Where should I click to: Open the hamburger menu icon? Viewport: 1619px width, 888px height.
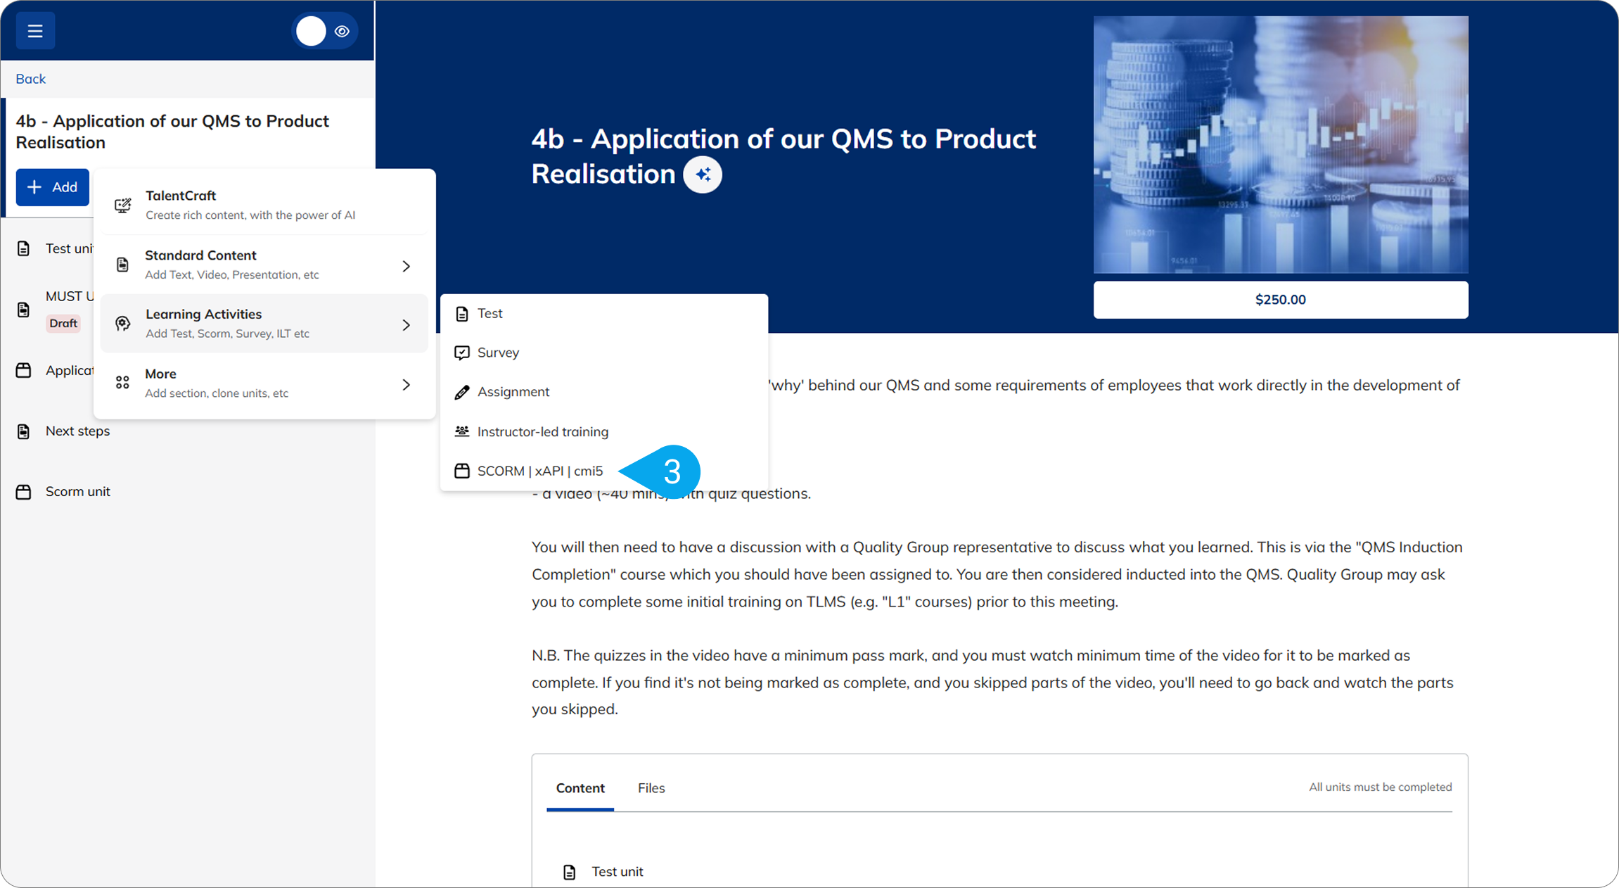[35, 31]
